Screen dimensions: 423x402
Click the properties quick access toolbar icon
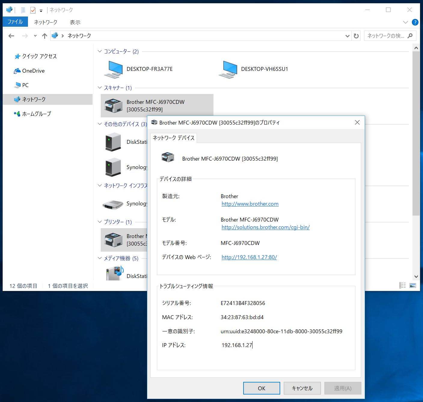33,10
